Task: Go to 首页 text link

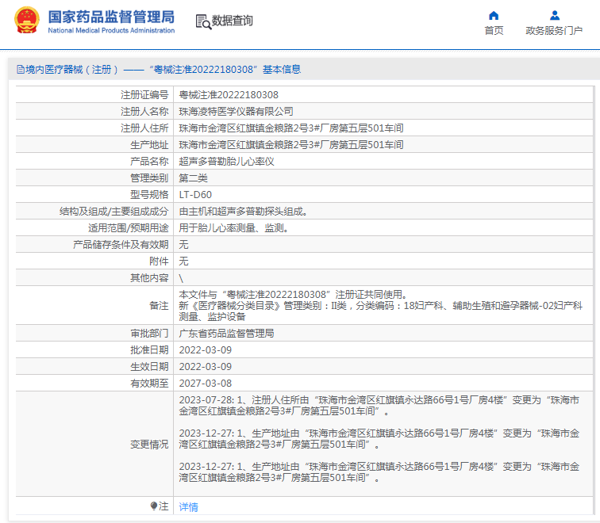Action: [494, 31]
